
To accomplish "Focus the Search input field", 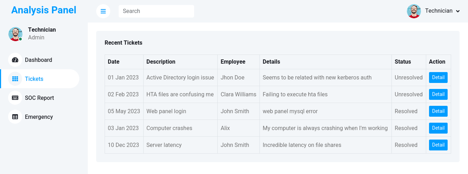I will (156, 11).
